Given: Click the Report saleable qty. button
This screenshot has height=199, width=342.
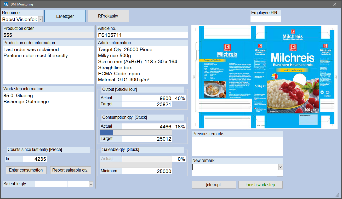Looking at the screenshot, I should coord(70,170).
